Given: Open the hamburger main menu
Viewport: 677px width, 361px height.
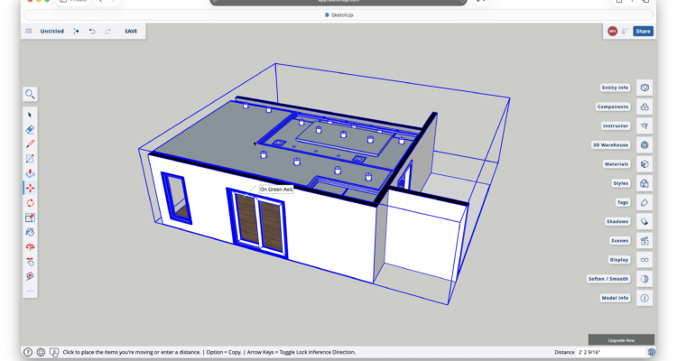Looking at the screenshot, I should pyautogui.click(x=29, y=31).
